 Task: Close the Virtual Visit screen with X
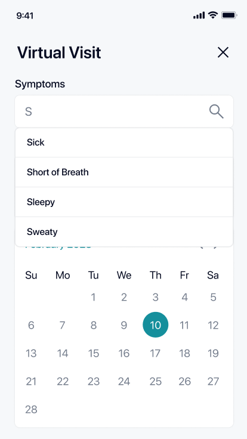click(x=223, y=52)
